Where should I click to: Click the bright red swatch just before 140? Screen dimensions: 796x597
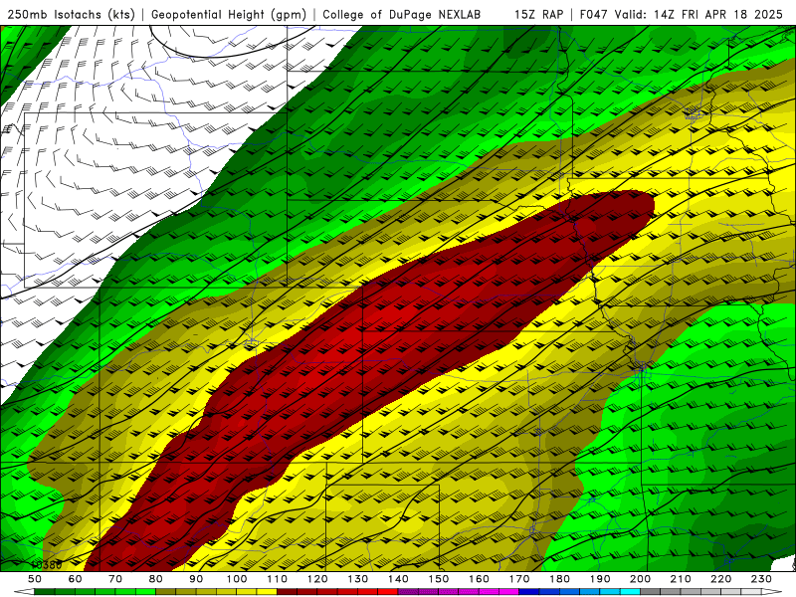tap(388, 592)
